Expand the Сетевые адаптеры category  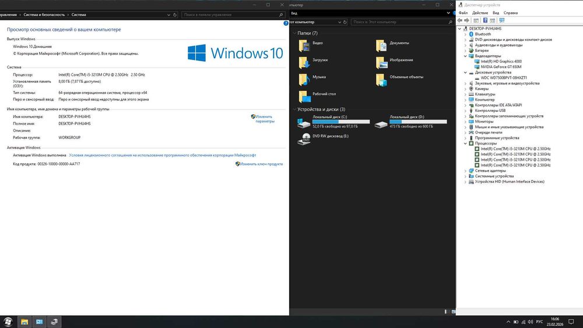pos(465,171)
